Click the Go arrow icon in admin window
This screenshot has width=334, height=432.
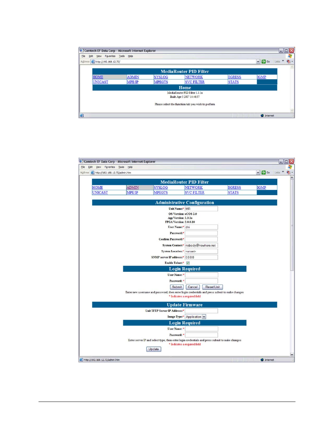click(x=264, y=172)
